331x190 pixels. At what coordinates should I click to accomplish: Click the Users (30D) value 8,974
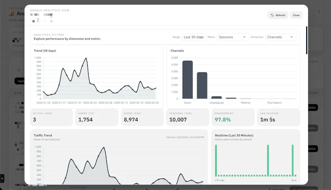(131, 120)
